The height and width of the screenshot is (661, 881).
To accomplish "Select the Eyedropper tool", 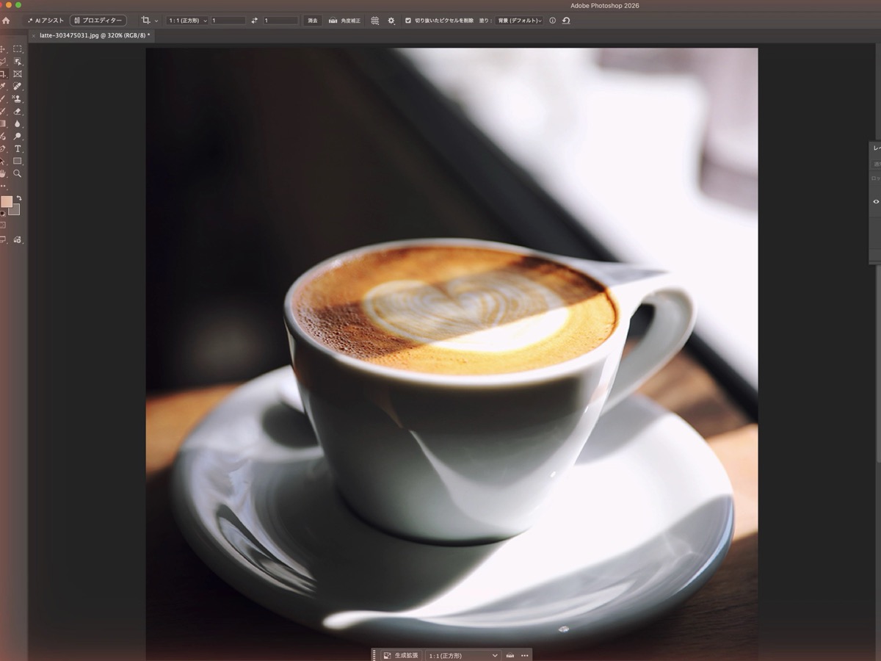I will 3,87.
